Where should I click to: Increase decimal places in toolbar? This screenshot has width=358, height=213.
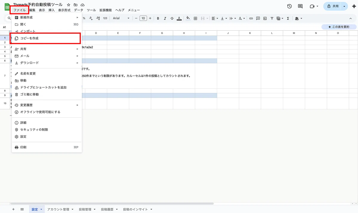(x=98, y=18)
